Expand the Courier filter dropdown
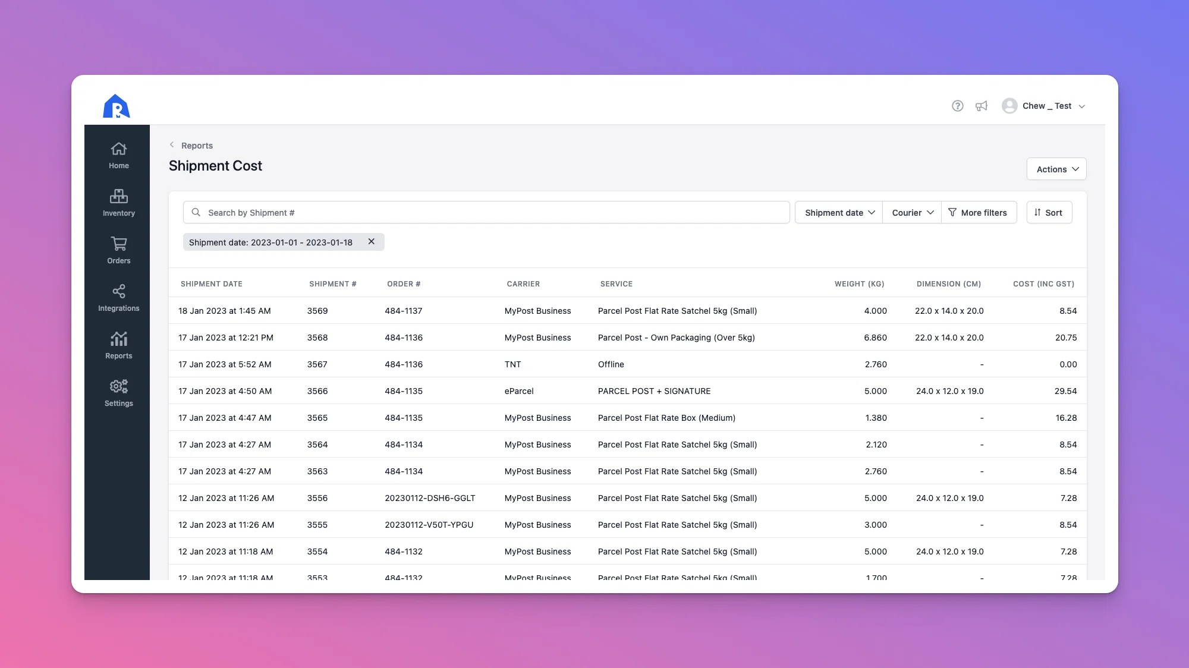1189x668 pixels. click(x=912, y=212)
